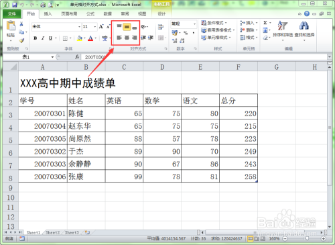Toggle center horizontal alignment
The height and width of the screenshot is (245, 335).
127,38
